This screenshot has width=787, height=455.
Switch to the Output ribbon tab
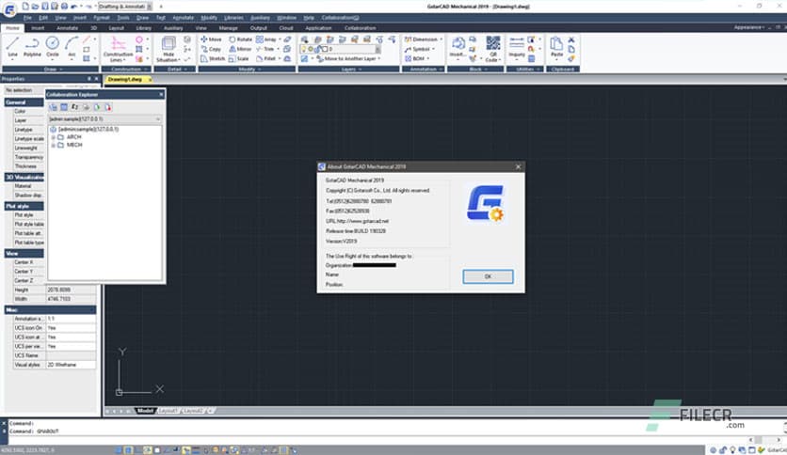pos(259,28)
